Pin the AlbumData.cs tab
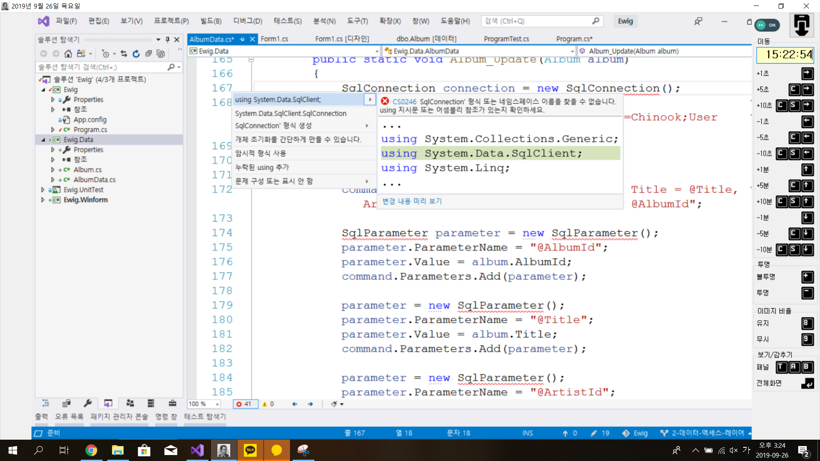 (x=242, y=39)
